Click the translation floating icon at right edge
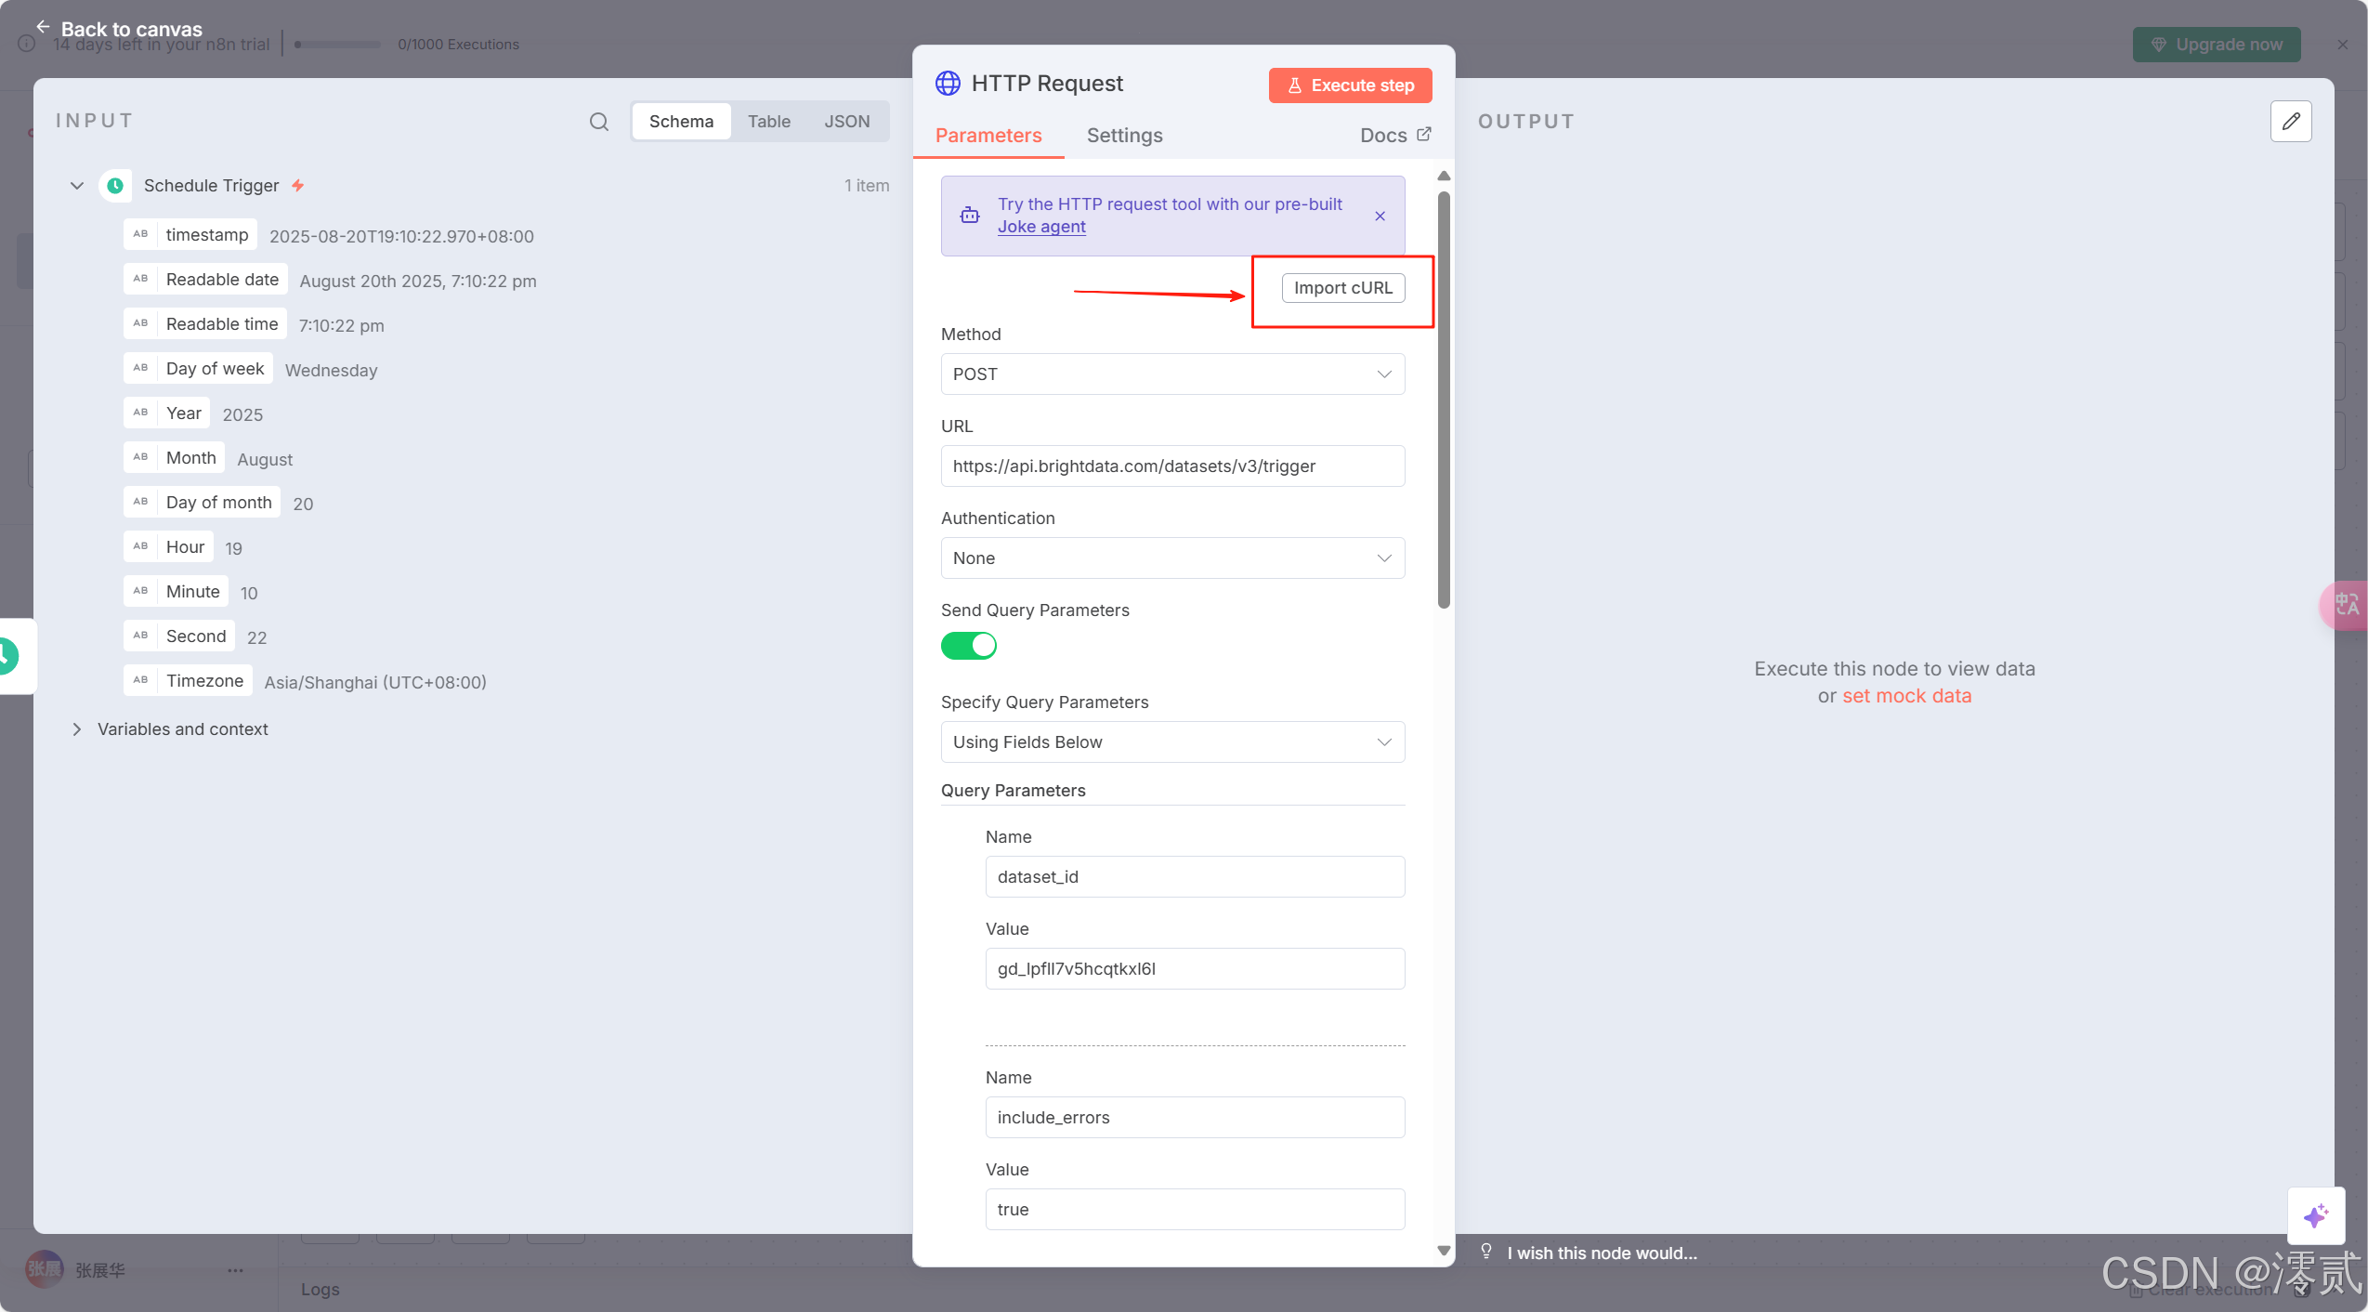This screenshot has height=1312, width=2368. coord(2346,605)
